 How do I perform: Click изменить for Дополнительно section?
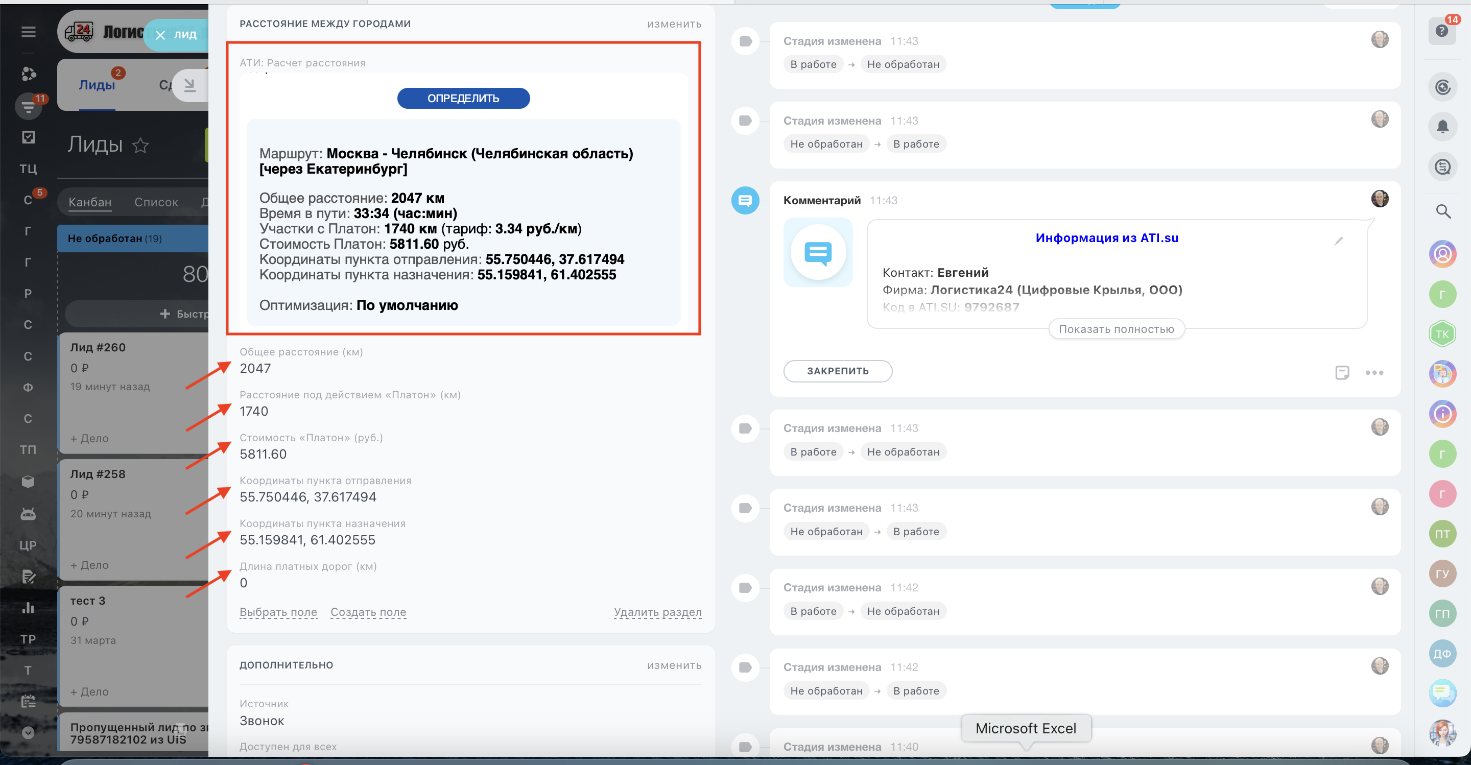click(674, 665)
